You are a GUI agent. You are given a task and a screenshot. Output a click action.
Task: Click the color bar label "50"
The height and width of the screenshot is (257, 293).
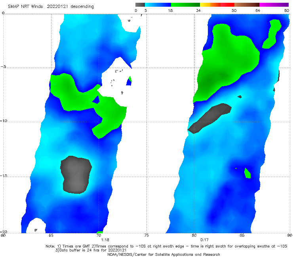tap(234, 11)
